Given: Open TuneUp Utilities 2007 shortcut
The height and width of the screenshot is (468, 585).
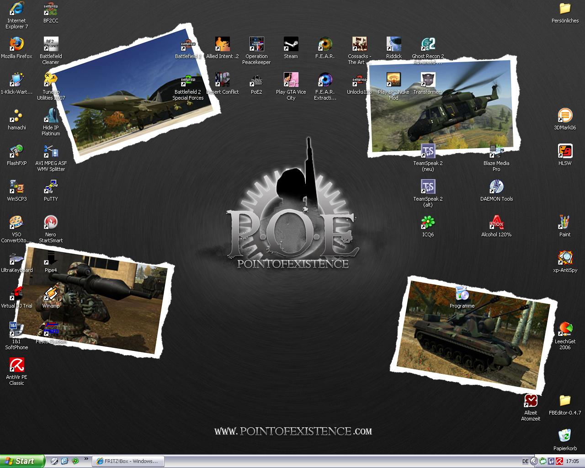Looking at the screenshot, I should [x=51, y=80].
